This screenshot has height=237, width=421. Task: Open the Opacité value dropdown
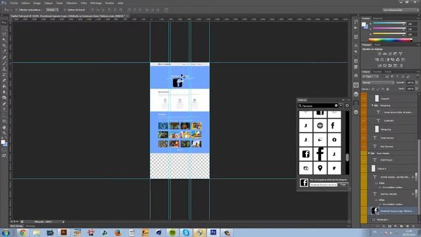click(416, 83)
